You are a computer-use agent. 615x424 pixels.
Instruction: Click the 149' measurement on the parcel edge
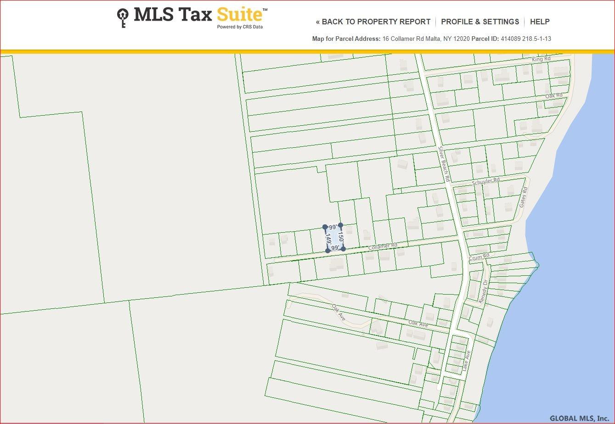point(328,239)
